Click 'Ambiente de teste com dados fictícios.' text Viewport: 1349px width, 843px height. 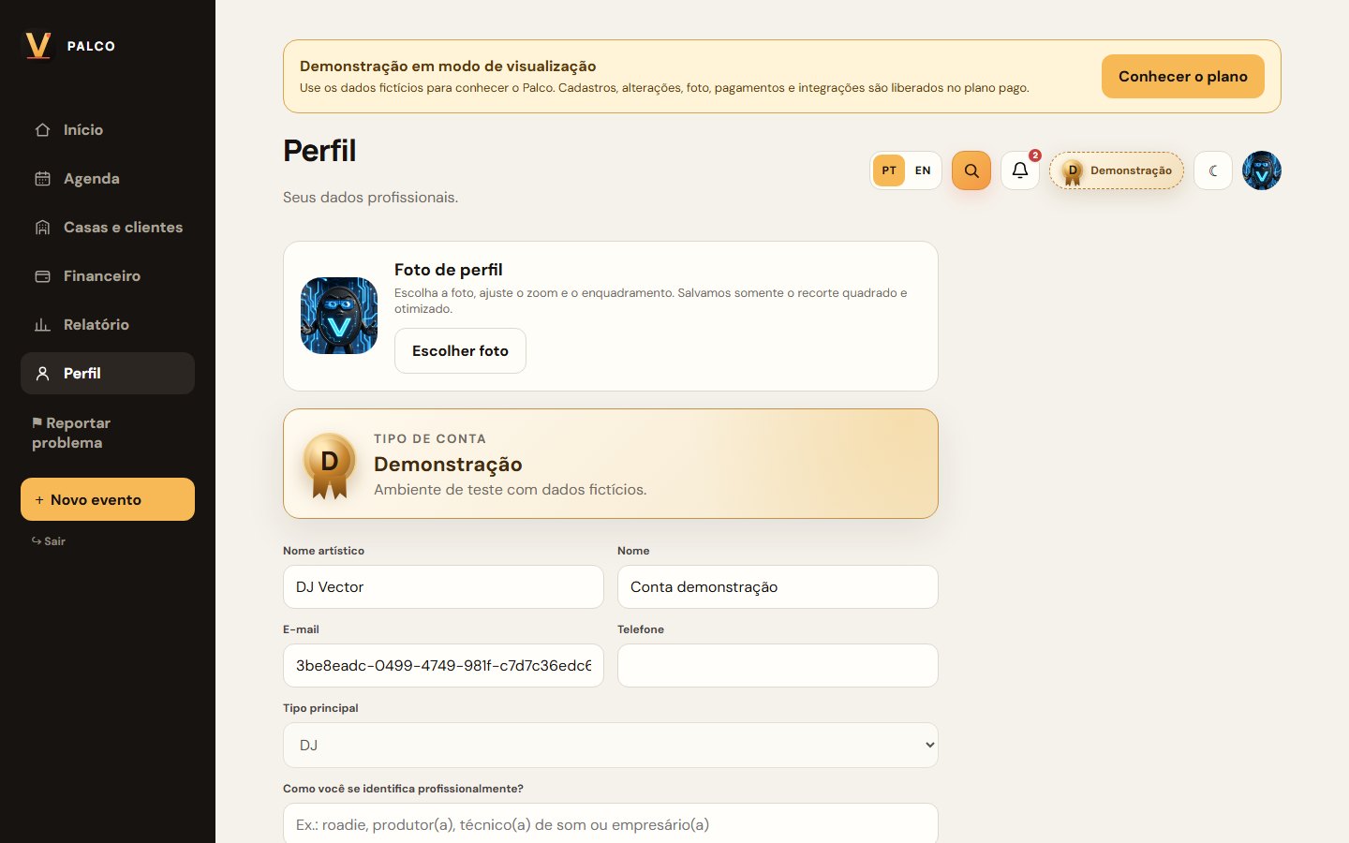(510, 490)
